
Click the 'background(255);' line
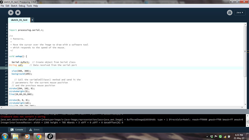[x=22, y=74]
